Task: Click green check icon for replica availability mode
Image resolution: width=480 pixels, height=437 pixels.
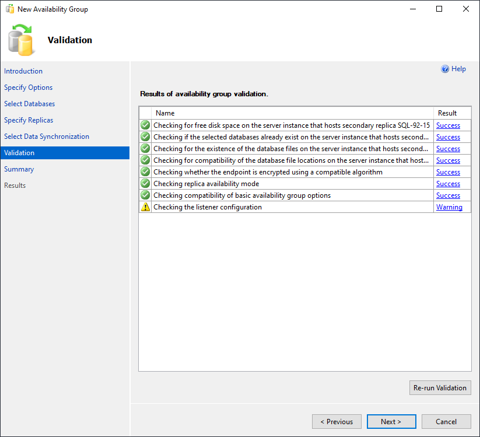Action: tap(145, 184)
